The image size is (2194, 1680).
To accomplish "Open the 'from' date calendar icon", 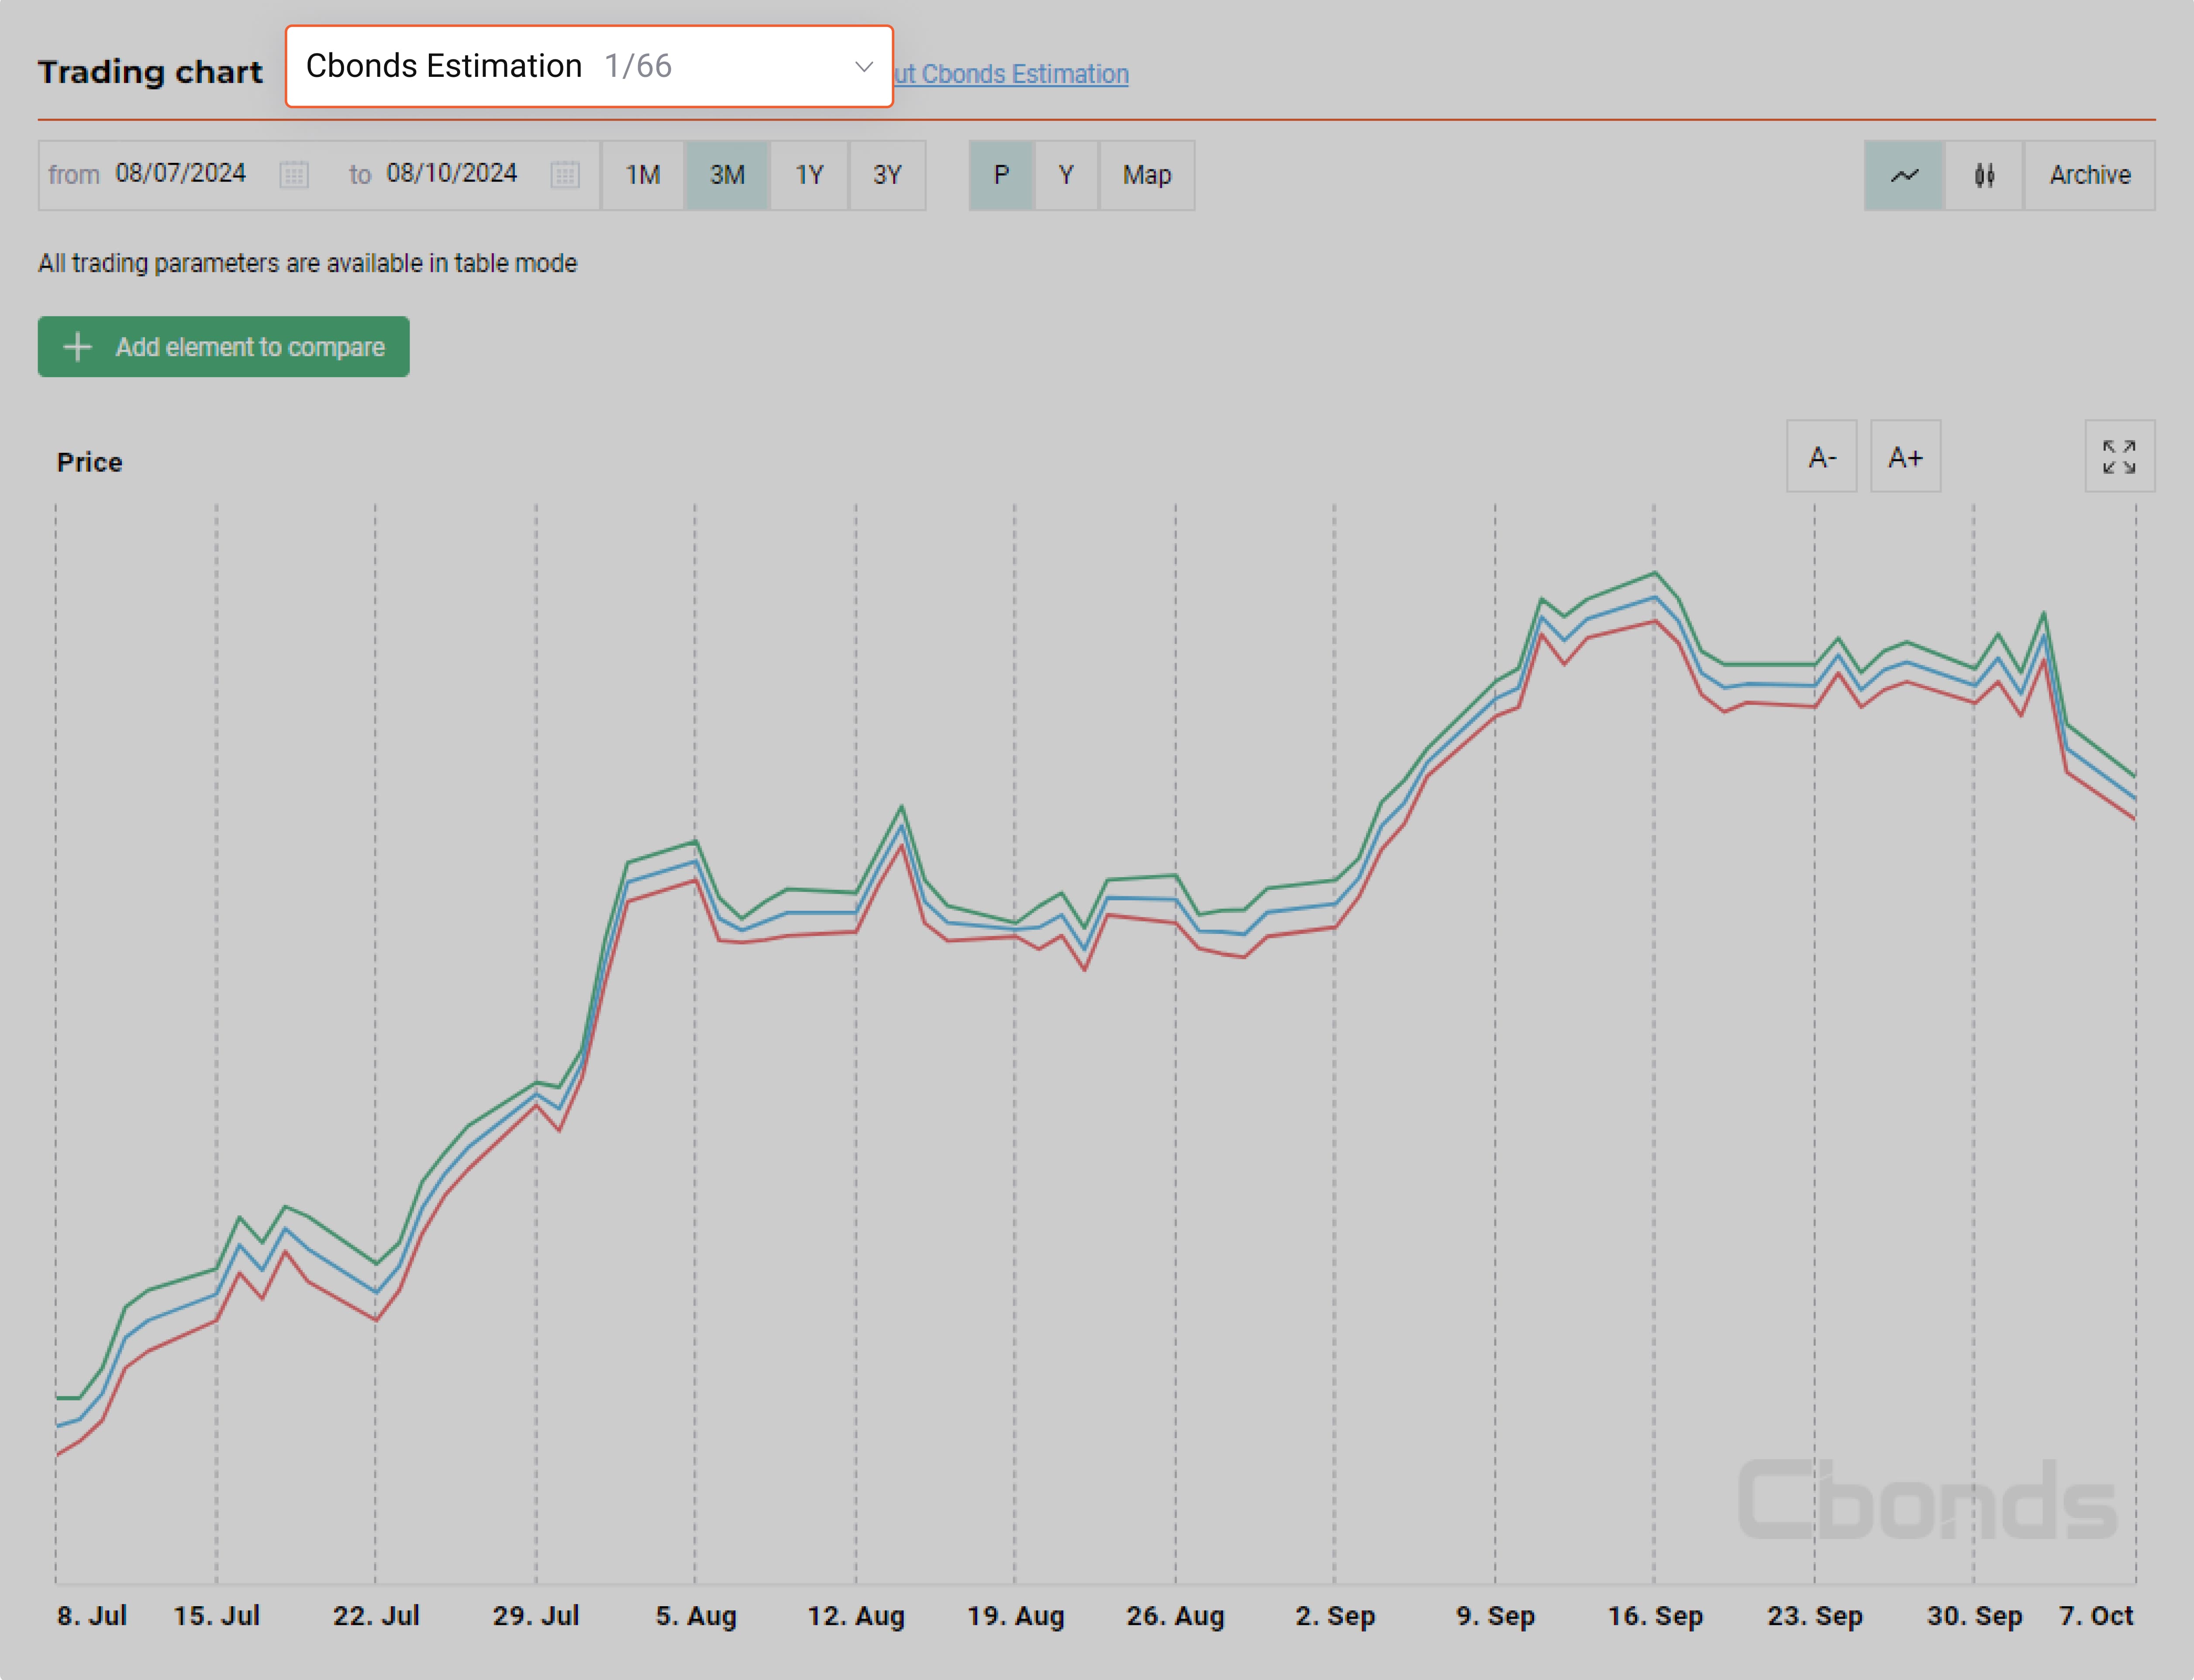I will pos(294,175).
